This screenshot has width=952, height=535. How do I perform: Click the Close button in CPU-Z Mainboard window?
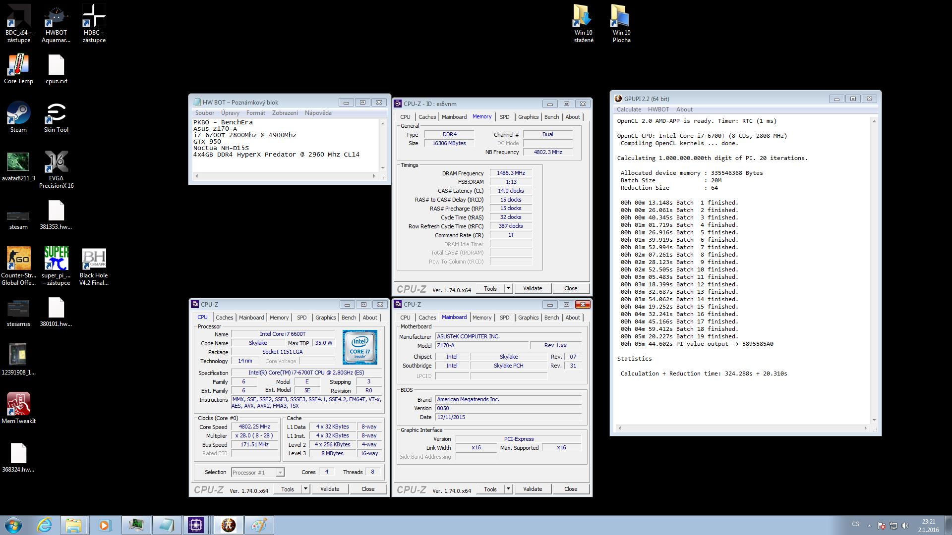pos(571,489)
